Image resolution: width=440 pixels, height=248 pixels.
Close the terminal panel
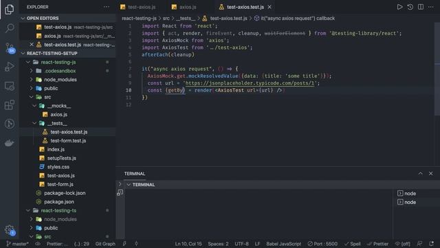[x=431, y=174]
